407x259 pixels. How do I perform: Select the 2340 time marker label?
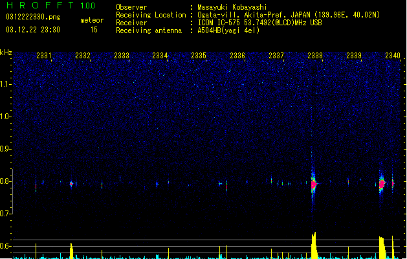393,56
